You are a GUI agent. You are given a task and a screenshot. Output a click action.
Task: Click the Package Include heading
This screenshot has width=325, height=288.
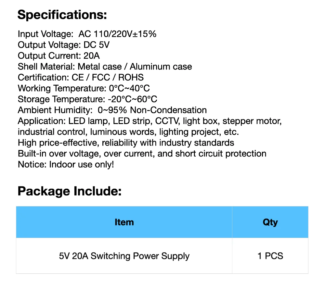point(70,191)
